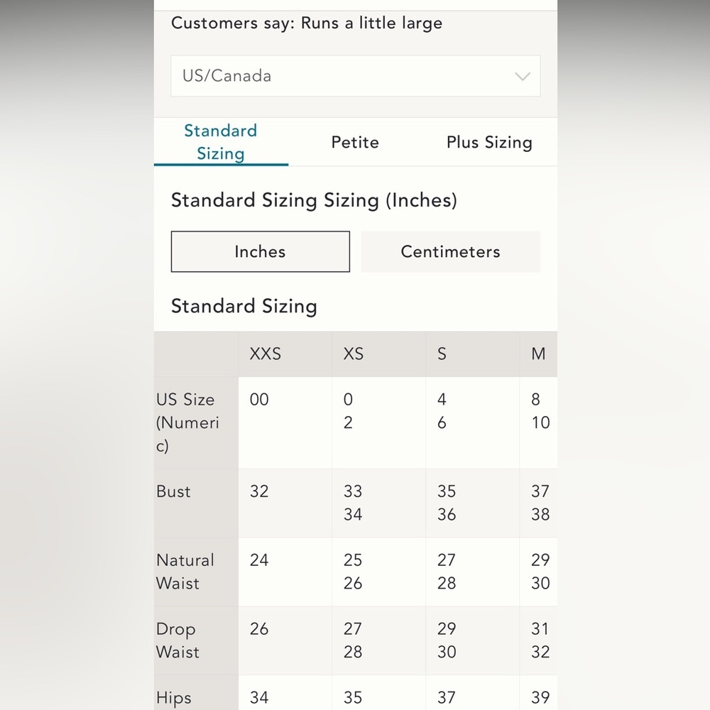Screen dimensions: 710x710
Task: Click the Standard Sizing Sizing (Inches) heading
Action: click(x=314, y=200)
